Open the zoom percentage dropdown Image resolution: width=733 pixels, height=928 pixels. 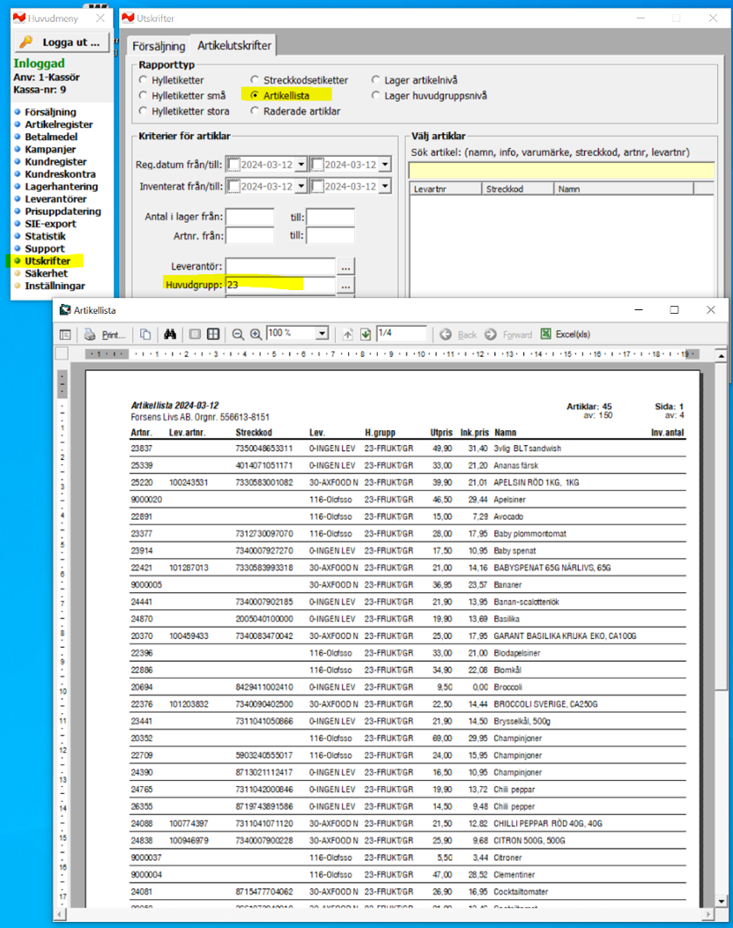tap(322, 335)
